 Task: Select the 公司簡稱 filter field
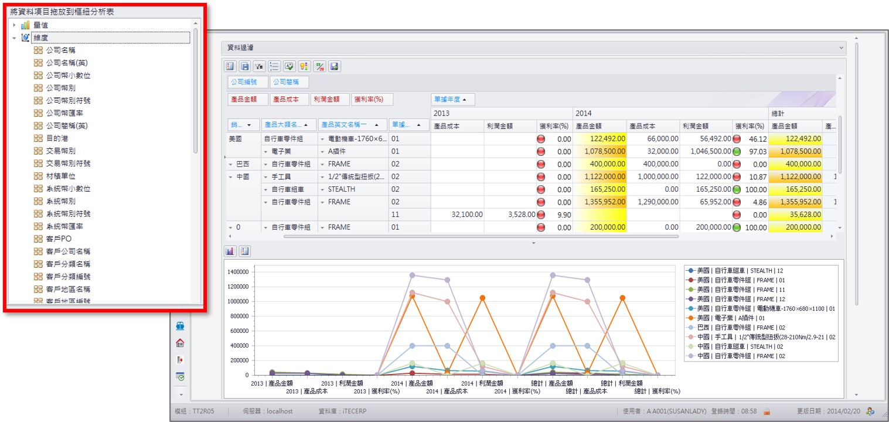click(x=289, y=83)
